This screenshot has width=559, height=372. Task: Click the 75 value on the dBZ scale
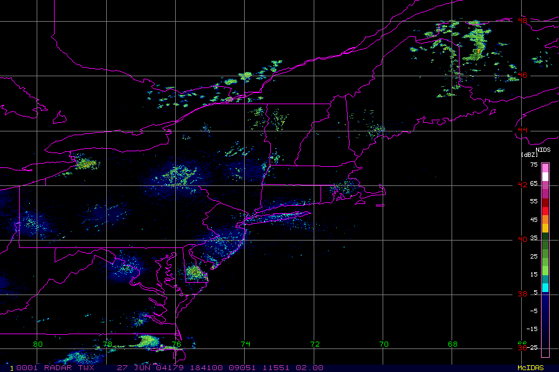pyautogui.click(x=534, y=165)
